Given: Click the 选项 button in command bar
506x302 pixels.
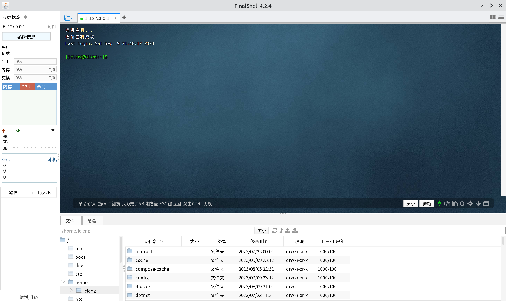Looking at the screenshot, I should pyautogui.click(x=427, y=204).
